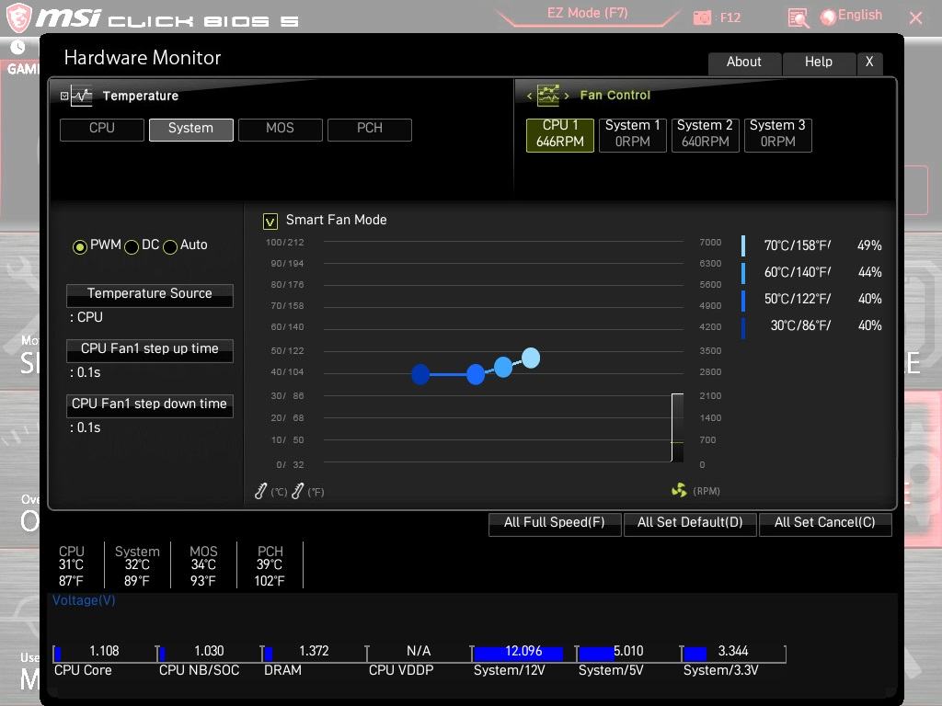Click the 60°C/140°F 44% legend row
Screen dimensions: 942x706
[x=811, y=272]
